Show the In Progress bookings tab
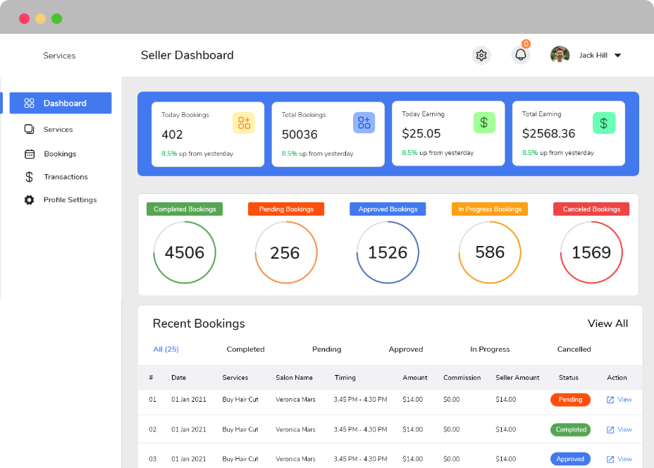 click(x=490, y=350)
